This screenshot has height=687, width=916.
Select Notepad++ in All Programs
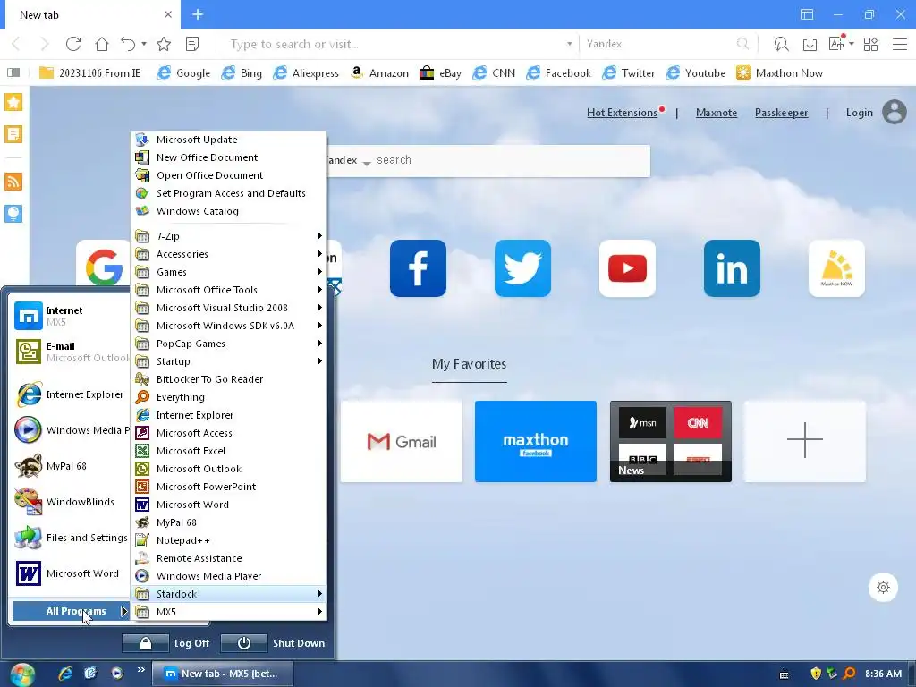coord(228,540)
